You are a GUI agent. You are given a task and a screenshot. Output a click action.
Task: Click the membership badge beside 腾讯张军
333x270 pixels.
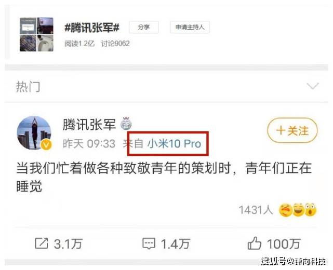pyautogui.click(x=126, y=124)
